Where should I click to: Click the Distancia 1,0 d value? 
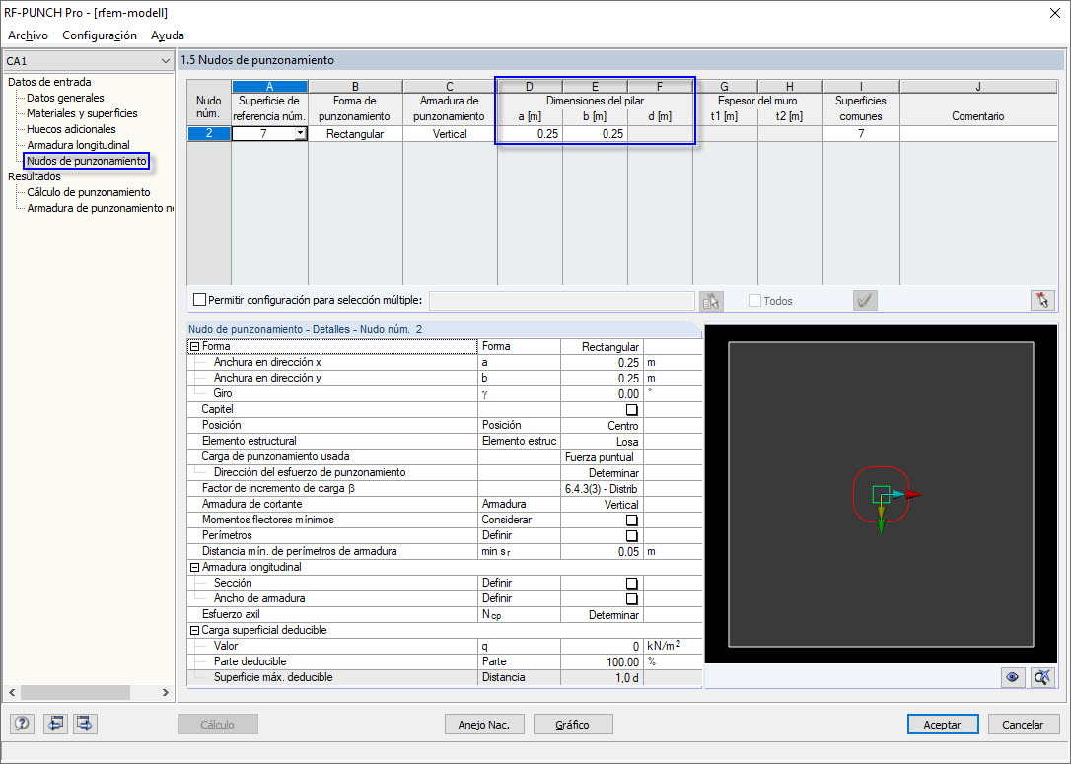click(602, 677)
